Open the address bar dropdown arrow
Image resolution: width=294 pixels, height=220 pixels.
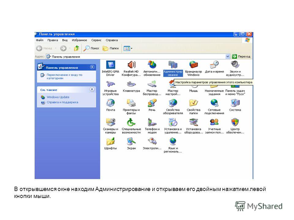tap(228, 56)
